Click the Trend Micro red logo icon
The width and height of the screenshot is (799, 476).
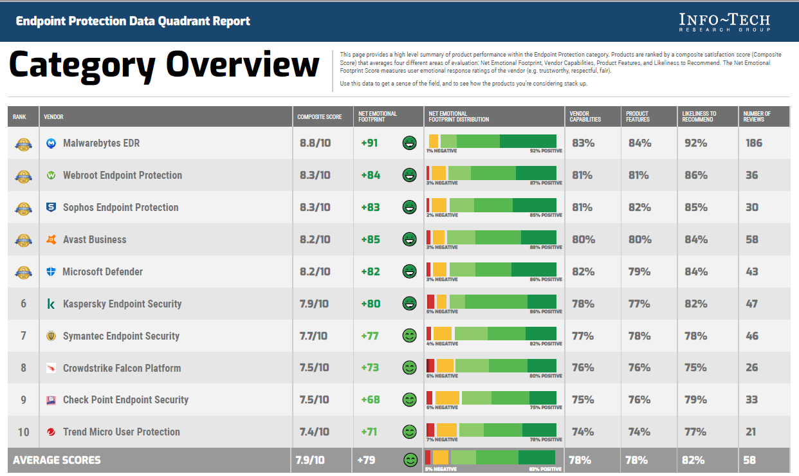51,432
